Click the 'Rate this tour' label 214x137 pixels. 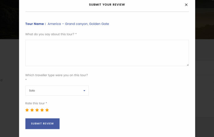pyautogui.click(x=36, y=103)
